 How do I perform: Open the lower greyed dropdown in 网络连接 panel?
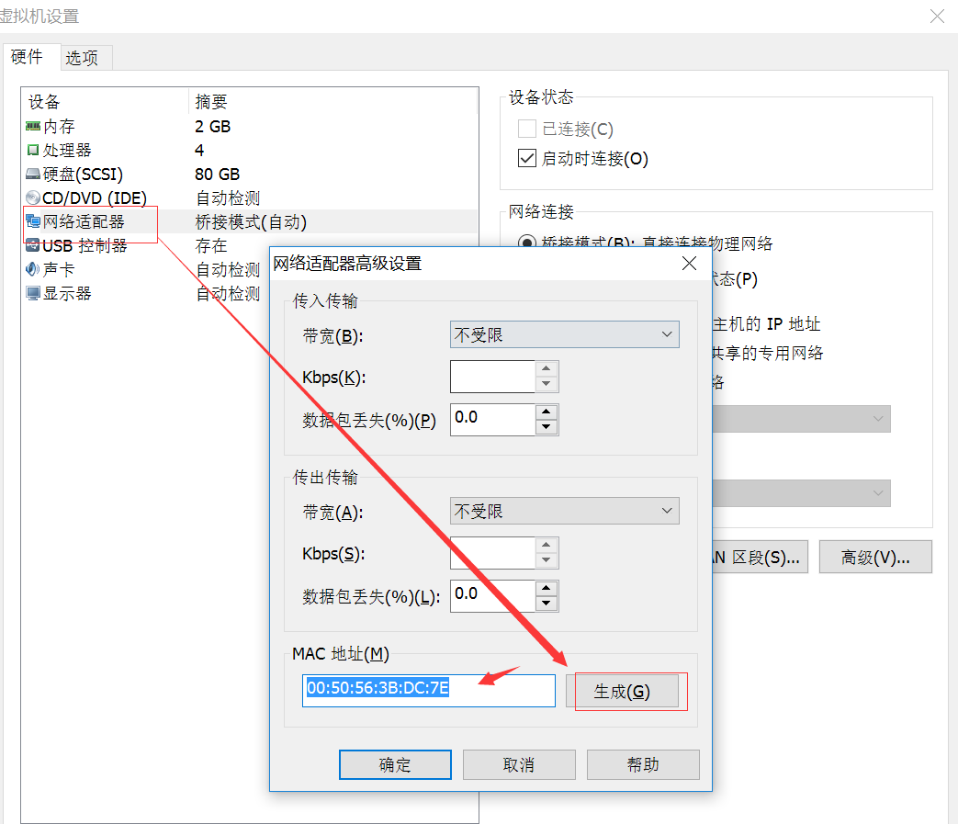point(801,493)
